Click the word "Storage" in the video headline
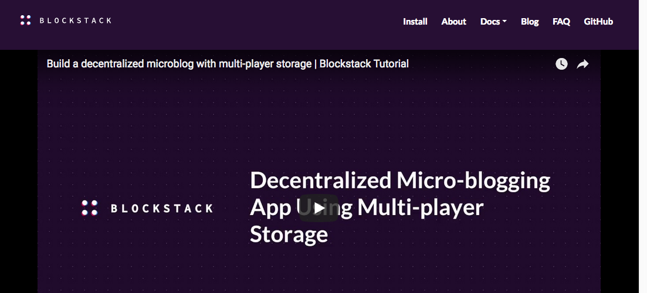The image size is (647, 293). [289, 234]
